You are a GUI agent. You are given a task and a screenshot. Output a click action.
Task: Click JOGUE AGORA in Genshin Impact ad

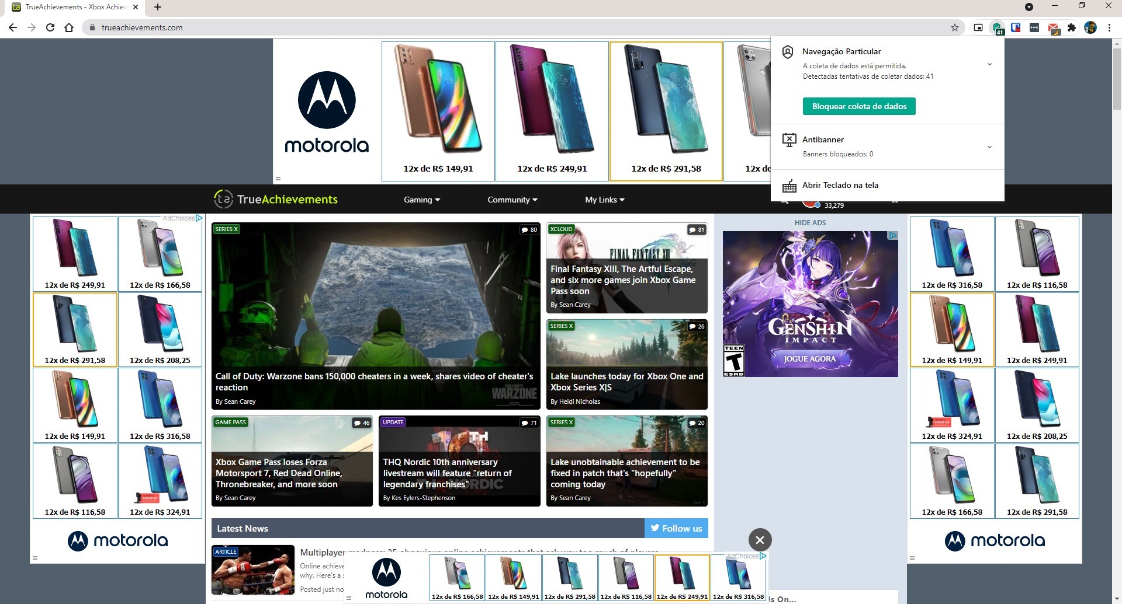[x=810, y=359]
